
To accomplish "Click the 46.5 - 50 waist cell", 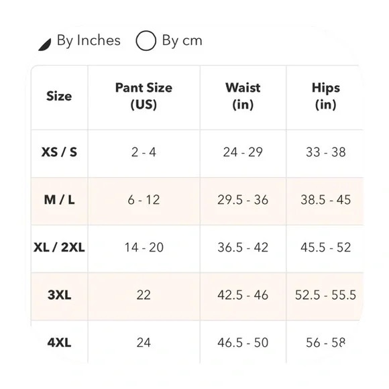I will coord(243,343).
